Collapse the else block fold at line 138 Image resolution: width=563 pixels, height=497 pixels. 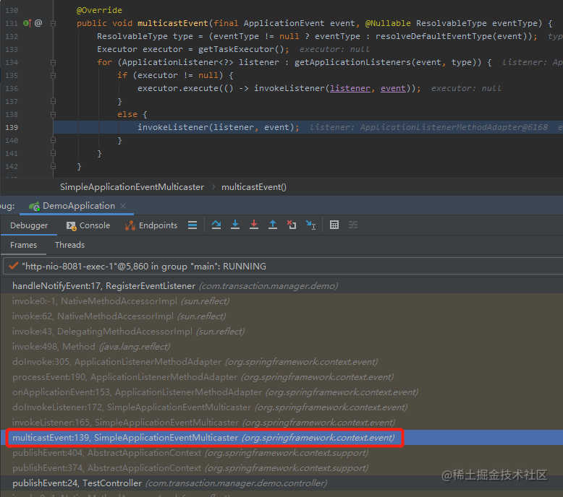[x=53, y=114]
